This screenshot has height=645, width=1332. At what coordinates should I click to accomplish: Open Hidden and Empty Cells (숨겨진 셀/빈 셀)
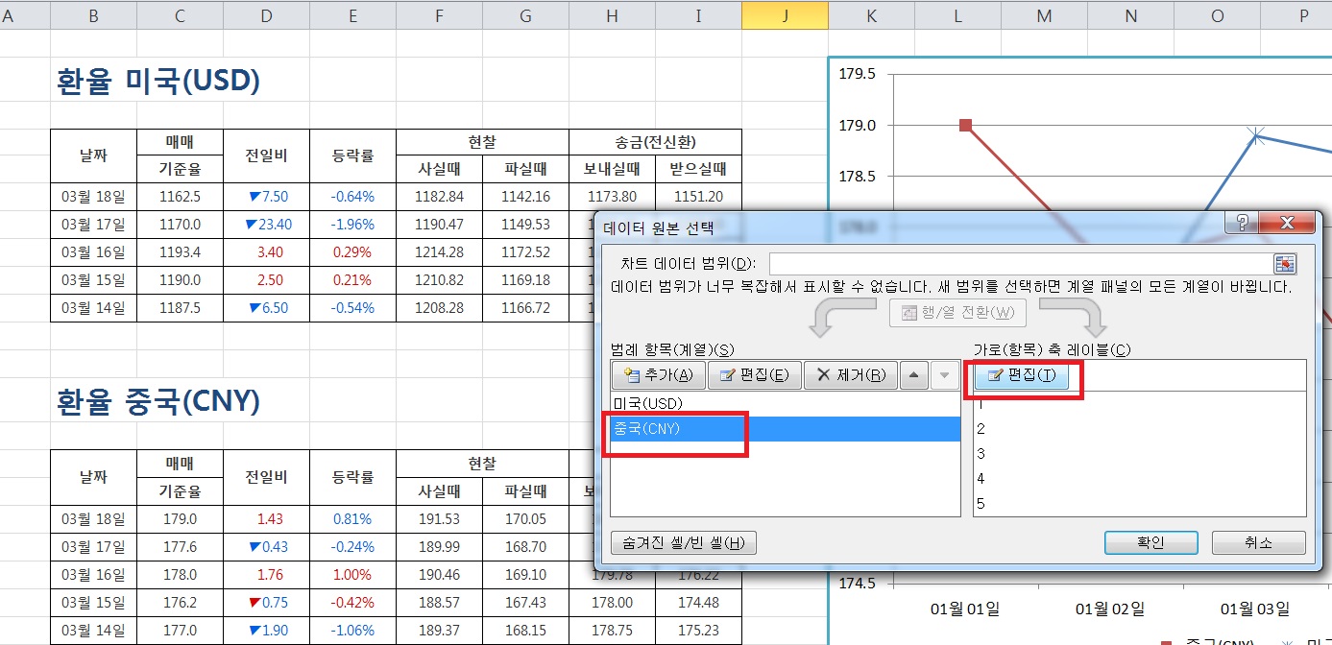(684, 542)
